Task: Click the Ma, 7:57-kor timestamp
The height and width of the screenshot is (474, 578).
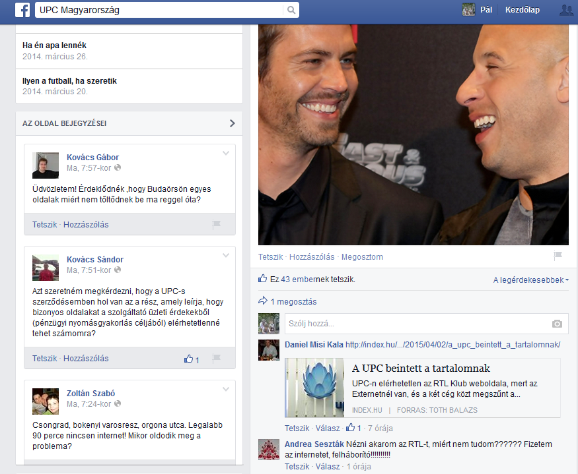Action: click(x=89, y=168)
